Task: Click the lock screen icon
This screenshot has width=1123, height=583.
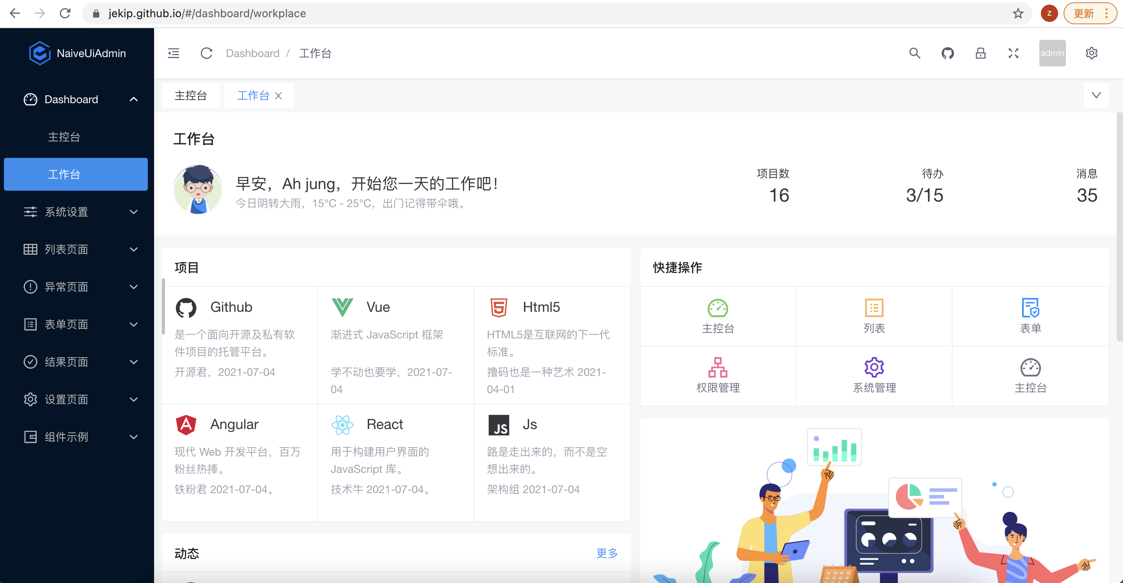Action: (x=980, y=53)
